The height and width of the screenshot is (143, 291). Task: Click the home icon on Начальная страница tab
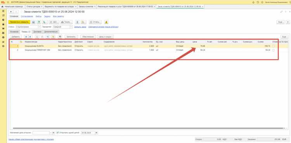2,7
